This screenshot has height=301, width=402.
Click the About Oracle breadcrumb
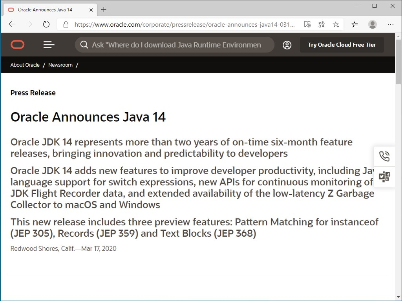(25, 65)
